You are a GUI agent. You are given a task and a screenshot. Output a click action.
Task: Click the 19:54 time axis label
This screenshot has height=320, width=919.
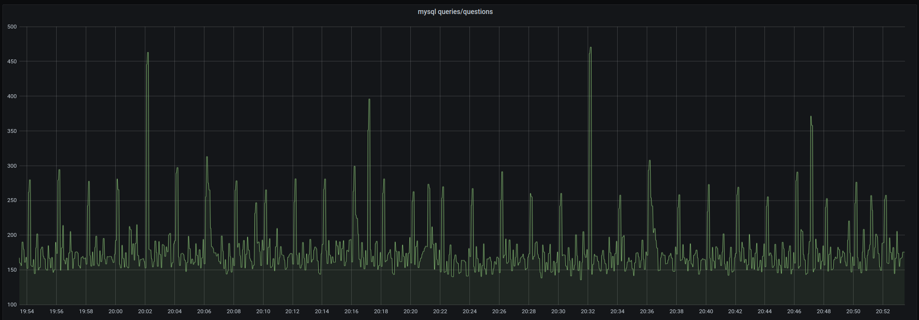27,311
